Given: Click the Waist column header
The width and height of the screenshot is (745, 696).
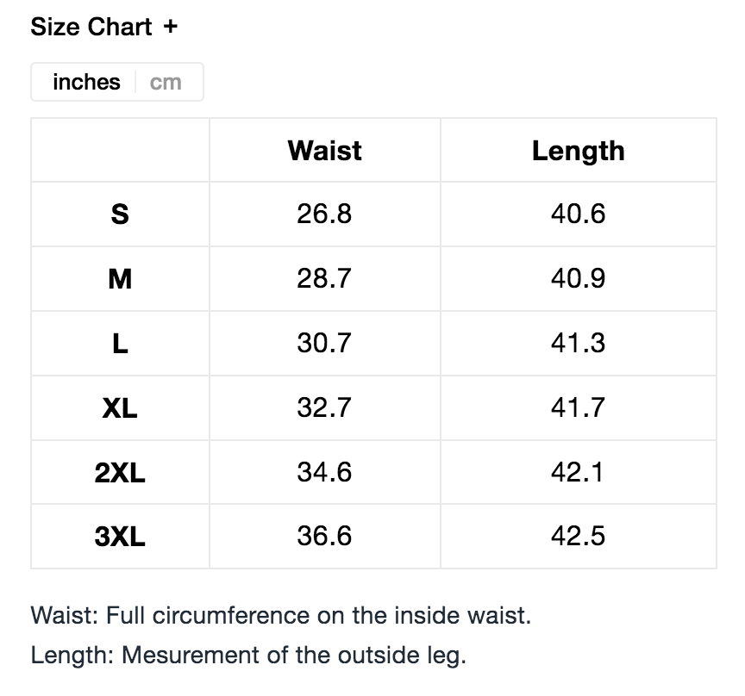Looking at the screenshot, I should (324, 151).
